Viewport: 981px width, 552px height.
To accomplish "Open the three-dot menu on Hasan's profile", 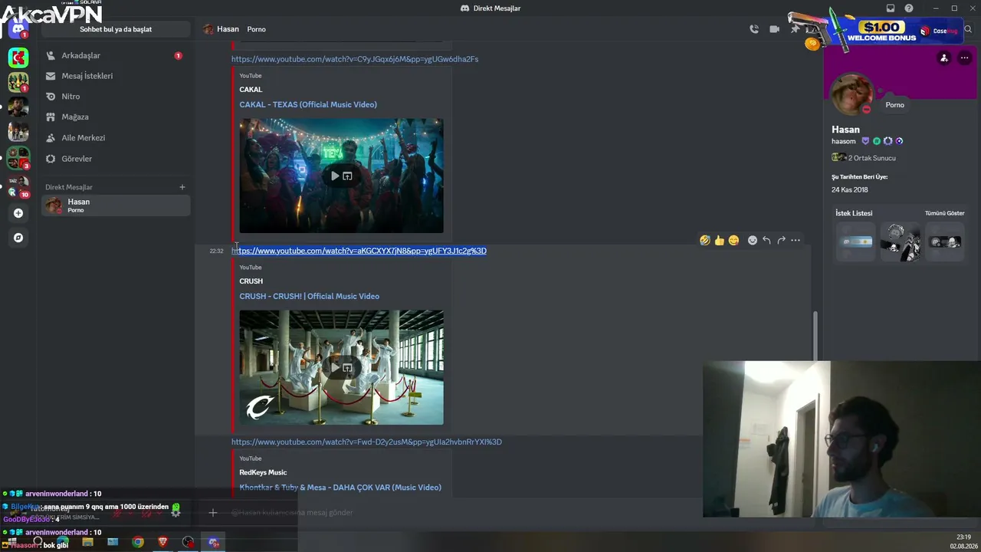I will coord(964,58).
